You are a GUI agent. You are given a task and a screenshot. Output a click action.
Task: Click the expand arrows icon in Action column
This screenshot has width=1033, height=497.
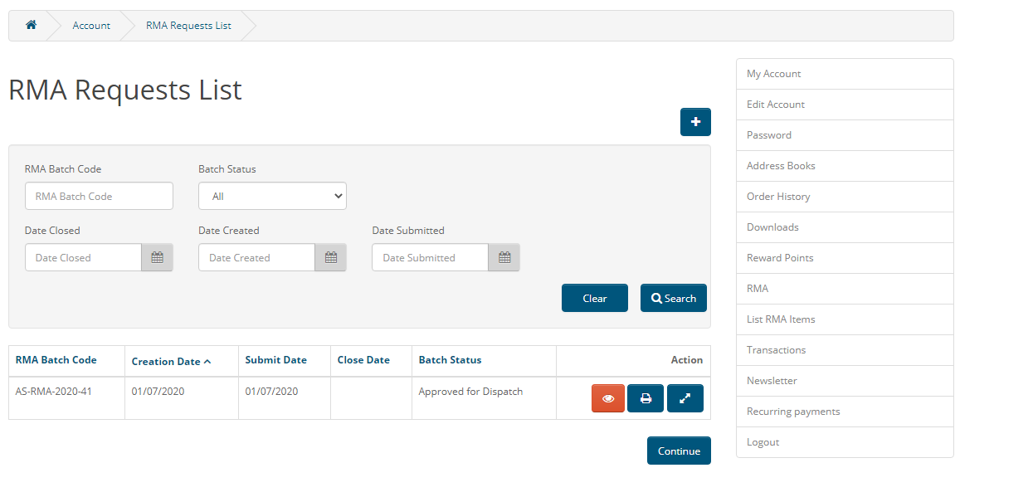(x=685, y=398)
